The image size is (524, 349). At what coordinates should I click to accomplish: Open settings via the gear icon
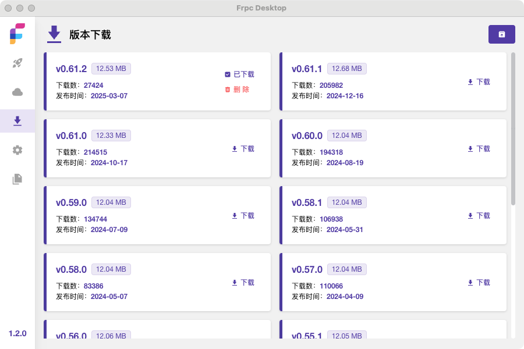pyautogui.click(x=17, y=150)
